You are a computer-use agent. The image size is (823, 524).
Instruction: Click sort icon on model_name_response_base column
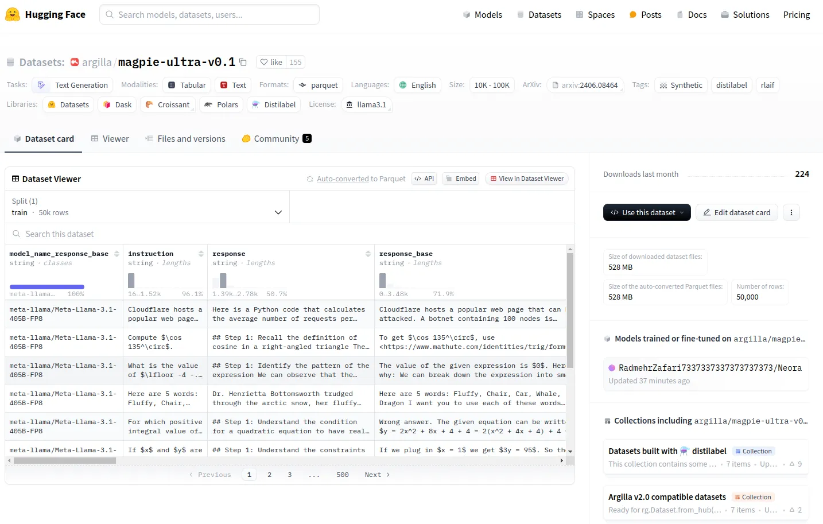click(117, 254)
